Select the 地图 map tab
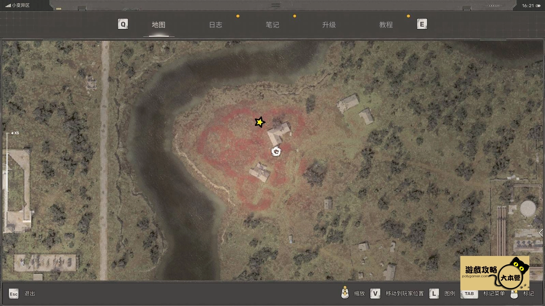 pos(158,25)
